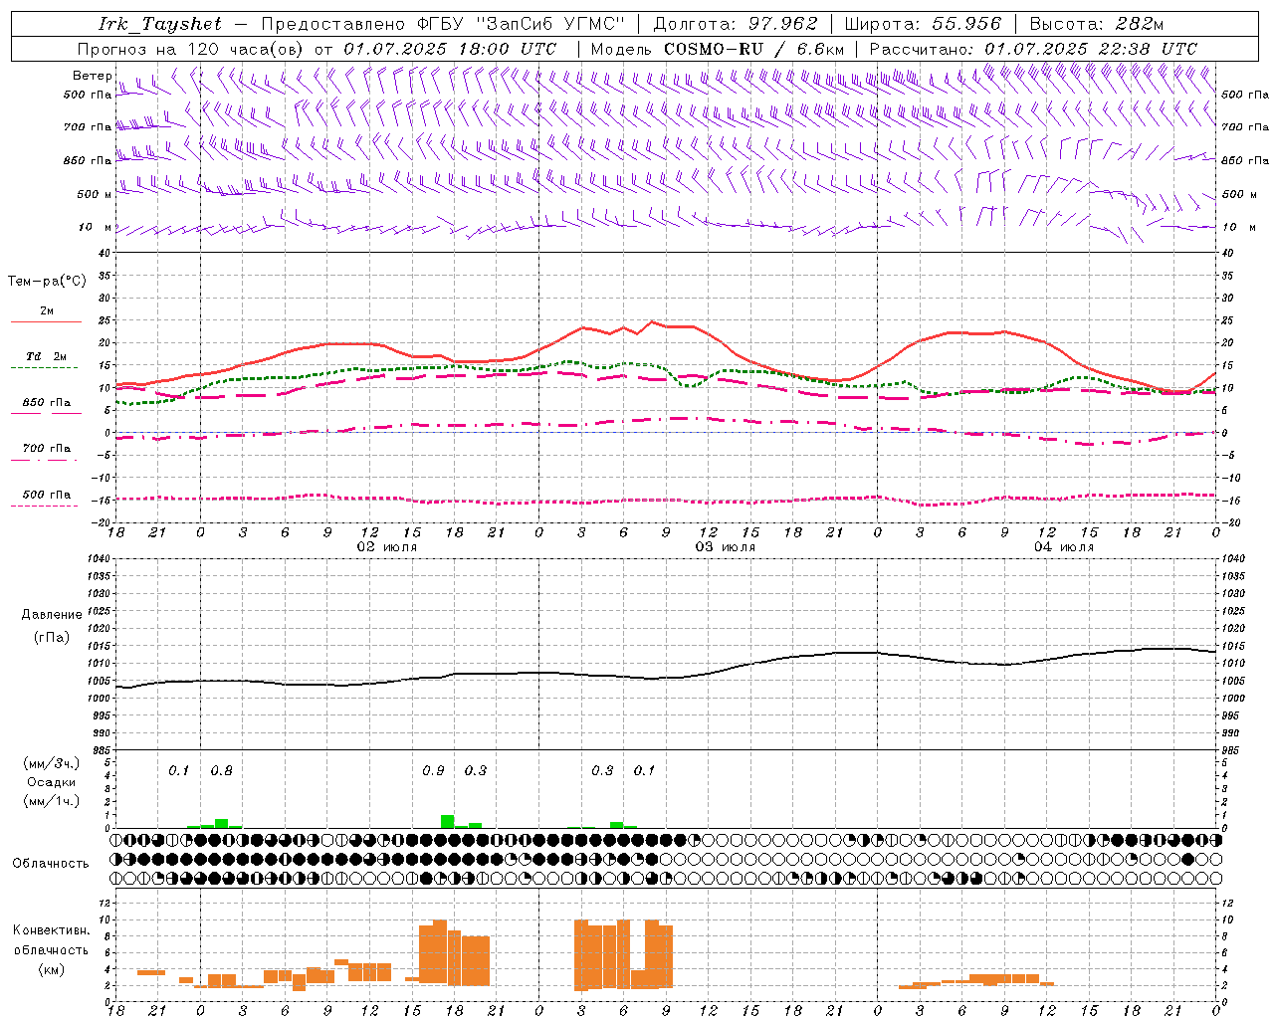
Task: Select the model label COSMO-RU / 6.6км
Action: click(x=754, y=49)
